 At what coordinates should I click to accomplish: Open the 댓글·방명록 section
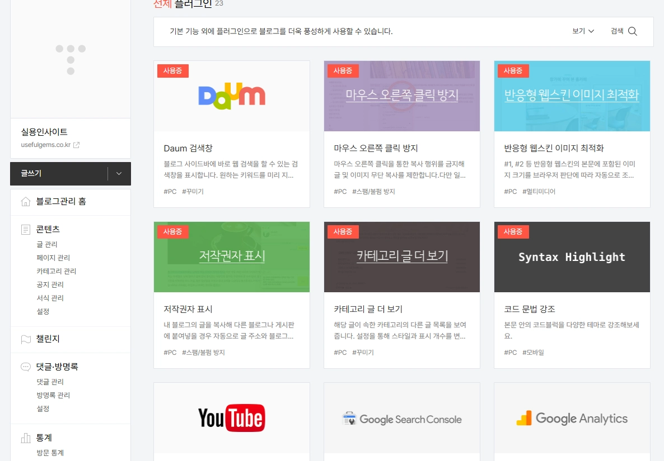(57, 367)
